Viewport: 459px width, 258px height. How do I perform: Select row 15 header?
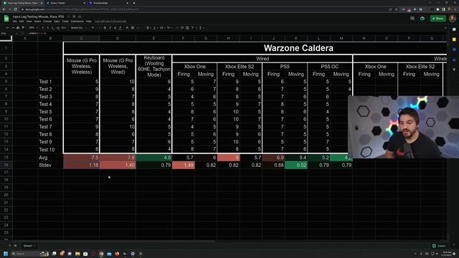[6, 158]
